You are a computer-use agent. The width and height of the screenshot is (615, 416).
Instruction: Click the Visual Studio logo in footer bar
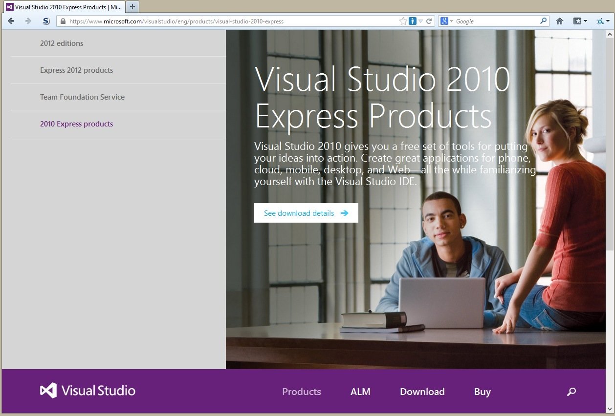[88, 391]
